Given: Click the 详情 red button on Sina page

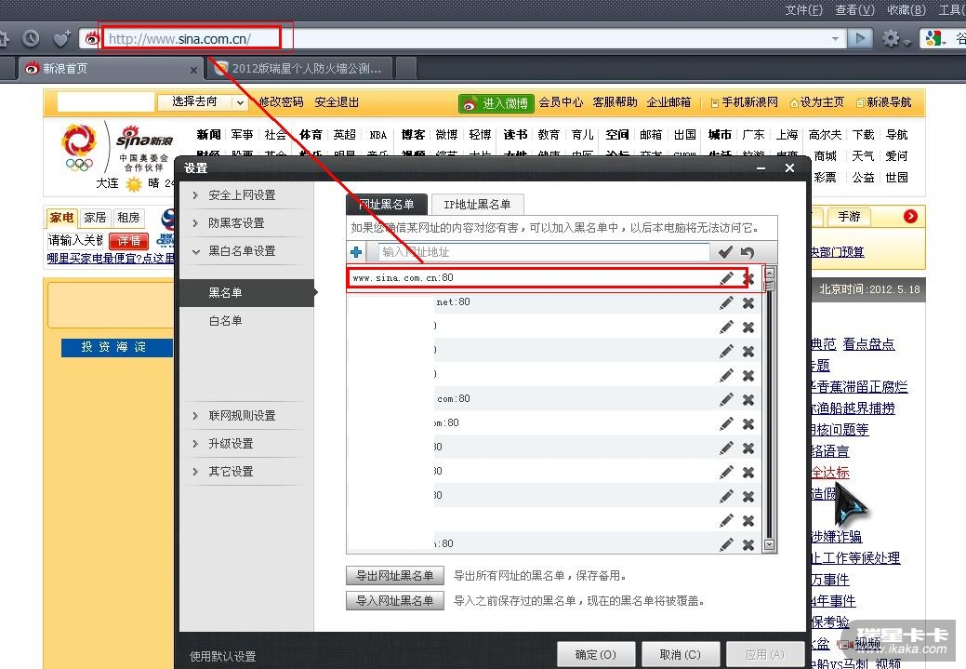Looking at the screenshot, I should pyautogui.click(x=128, y=241).
